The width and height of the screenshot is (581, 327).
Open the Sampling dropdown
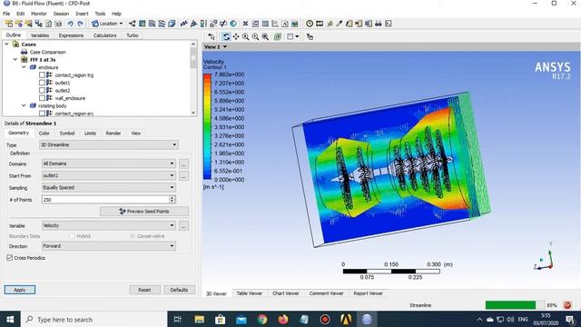coord(109,188)
